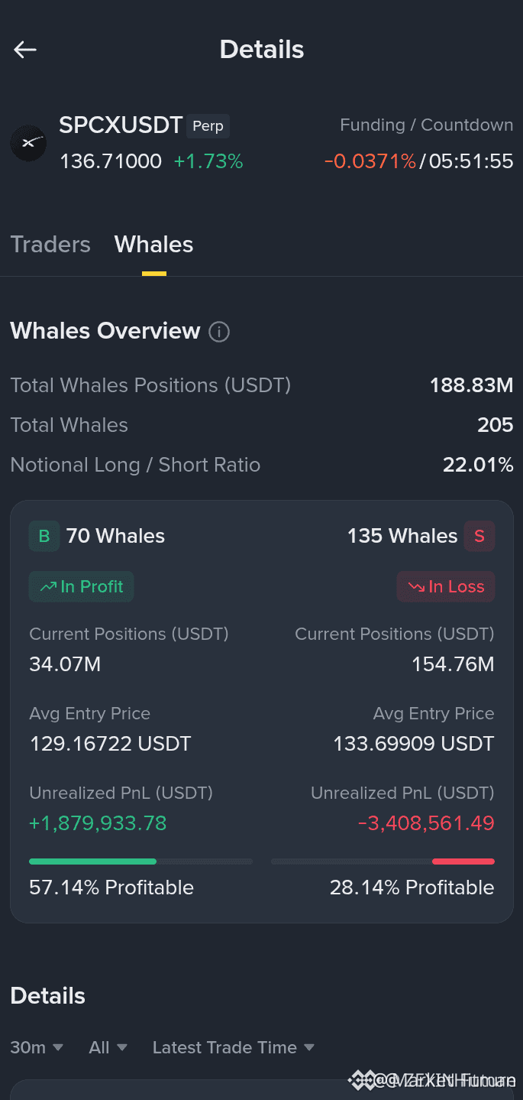Select the green B buy badge
The image size is (523, 1100).
[44, 536]
